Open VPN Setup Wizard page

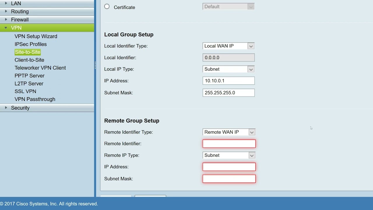(x=36, y=36)
